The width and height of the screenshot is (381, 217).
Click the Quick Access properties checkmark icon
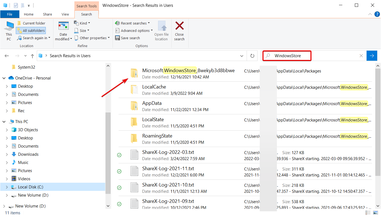[x=16, y=5]
